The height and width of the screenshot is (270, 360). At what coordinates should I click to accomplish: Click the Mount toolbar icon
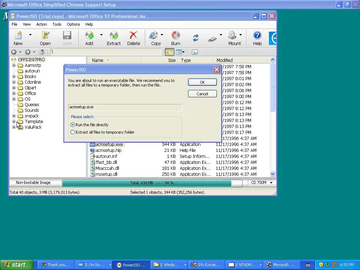point(232,36)
